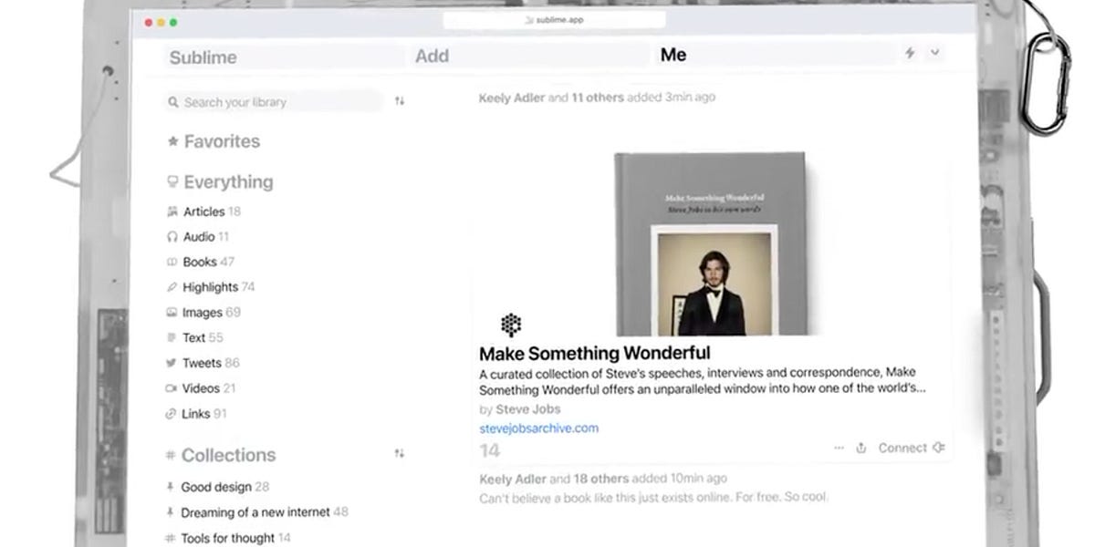Viewport: 1095px width, 547px height.
Task: Open Favorites section
Action: pos(222,141)
